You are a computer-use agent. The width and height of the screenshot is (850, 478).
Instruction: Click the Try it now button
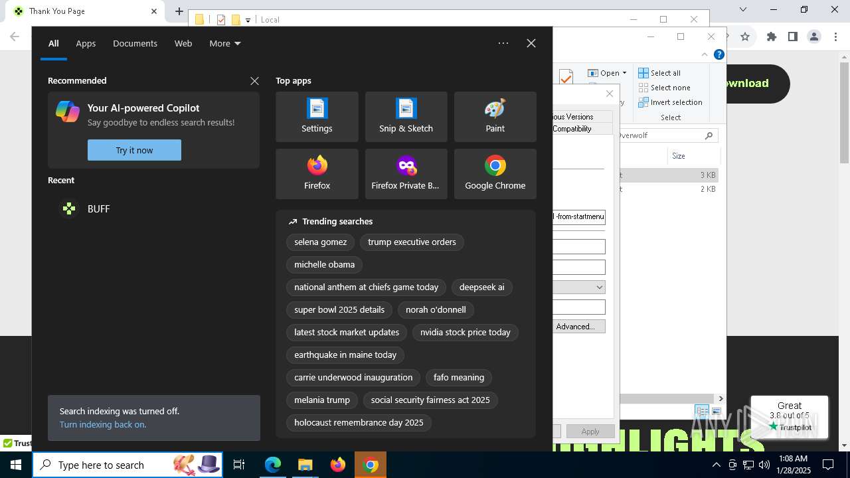point(134,150)
